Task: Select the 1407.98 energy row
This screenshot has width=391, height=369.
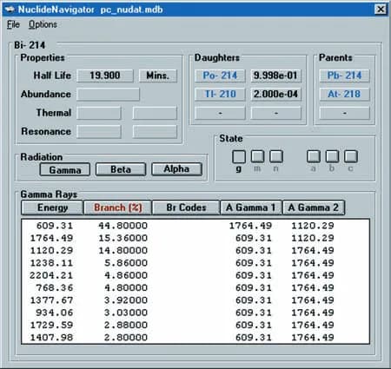Action: click(195, 338)
